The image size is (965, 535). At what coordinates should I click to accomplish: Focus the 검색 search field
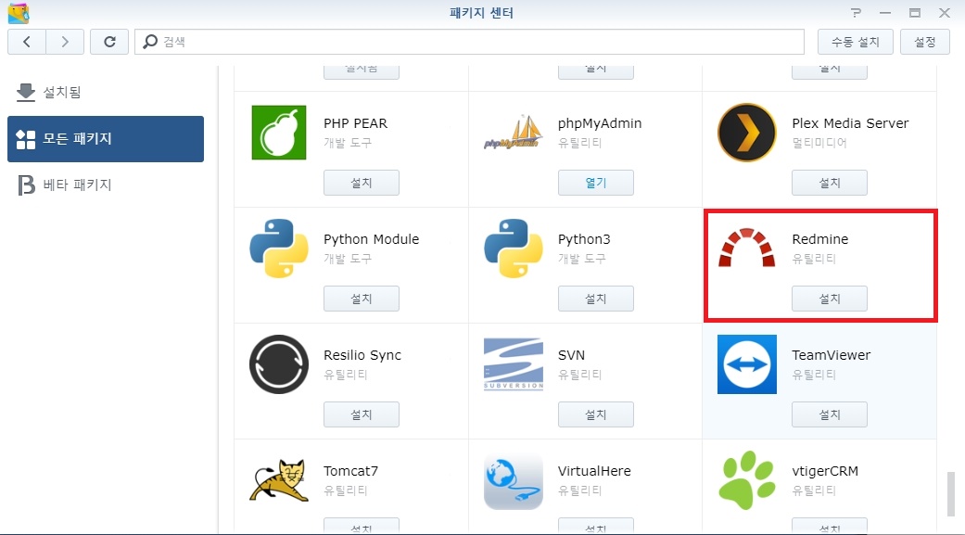pos(470,42)
